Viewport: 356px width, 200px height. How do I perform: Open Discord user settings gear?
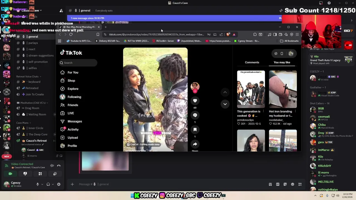pos(59,184)
